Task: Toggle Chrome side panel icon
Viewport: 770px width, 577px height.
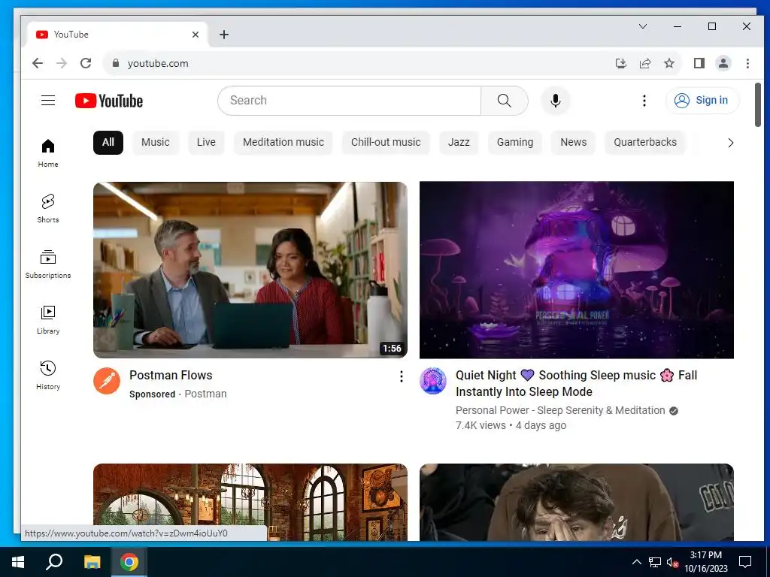Action: (x=699, y=63)
